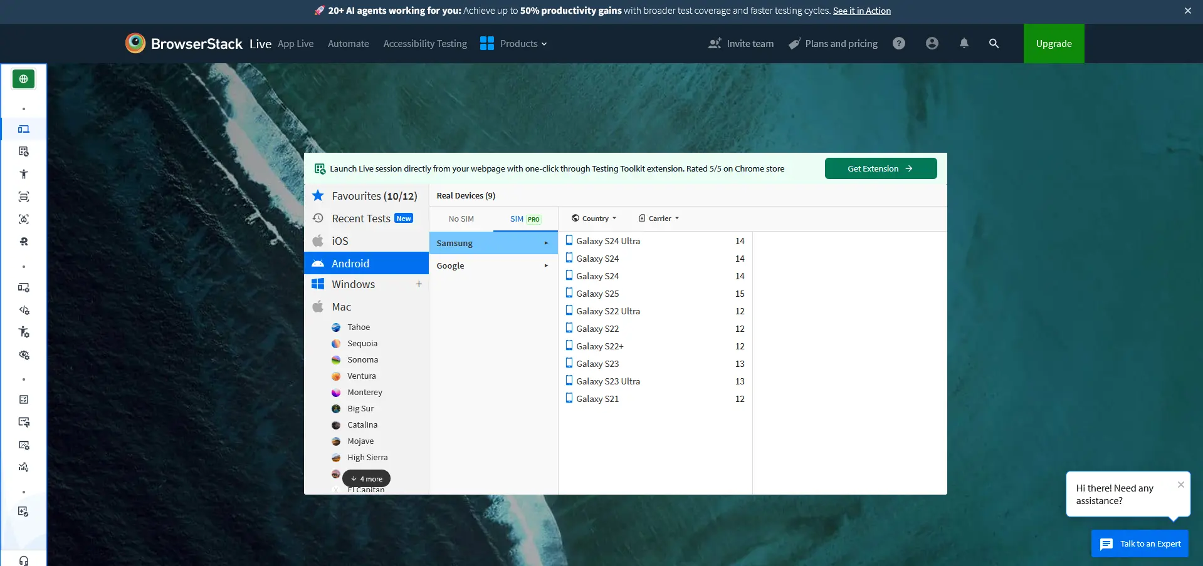Open the Country filter dropdown
1203x566 pixels.
coord(594,219)
